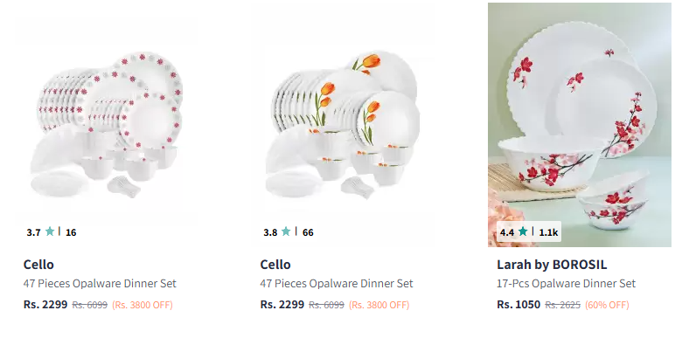The height and width of the screenshot is (338, 689).
Task: Open the orange tulip Cello dinner set image
Action: [x=343, y=125]
